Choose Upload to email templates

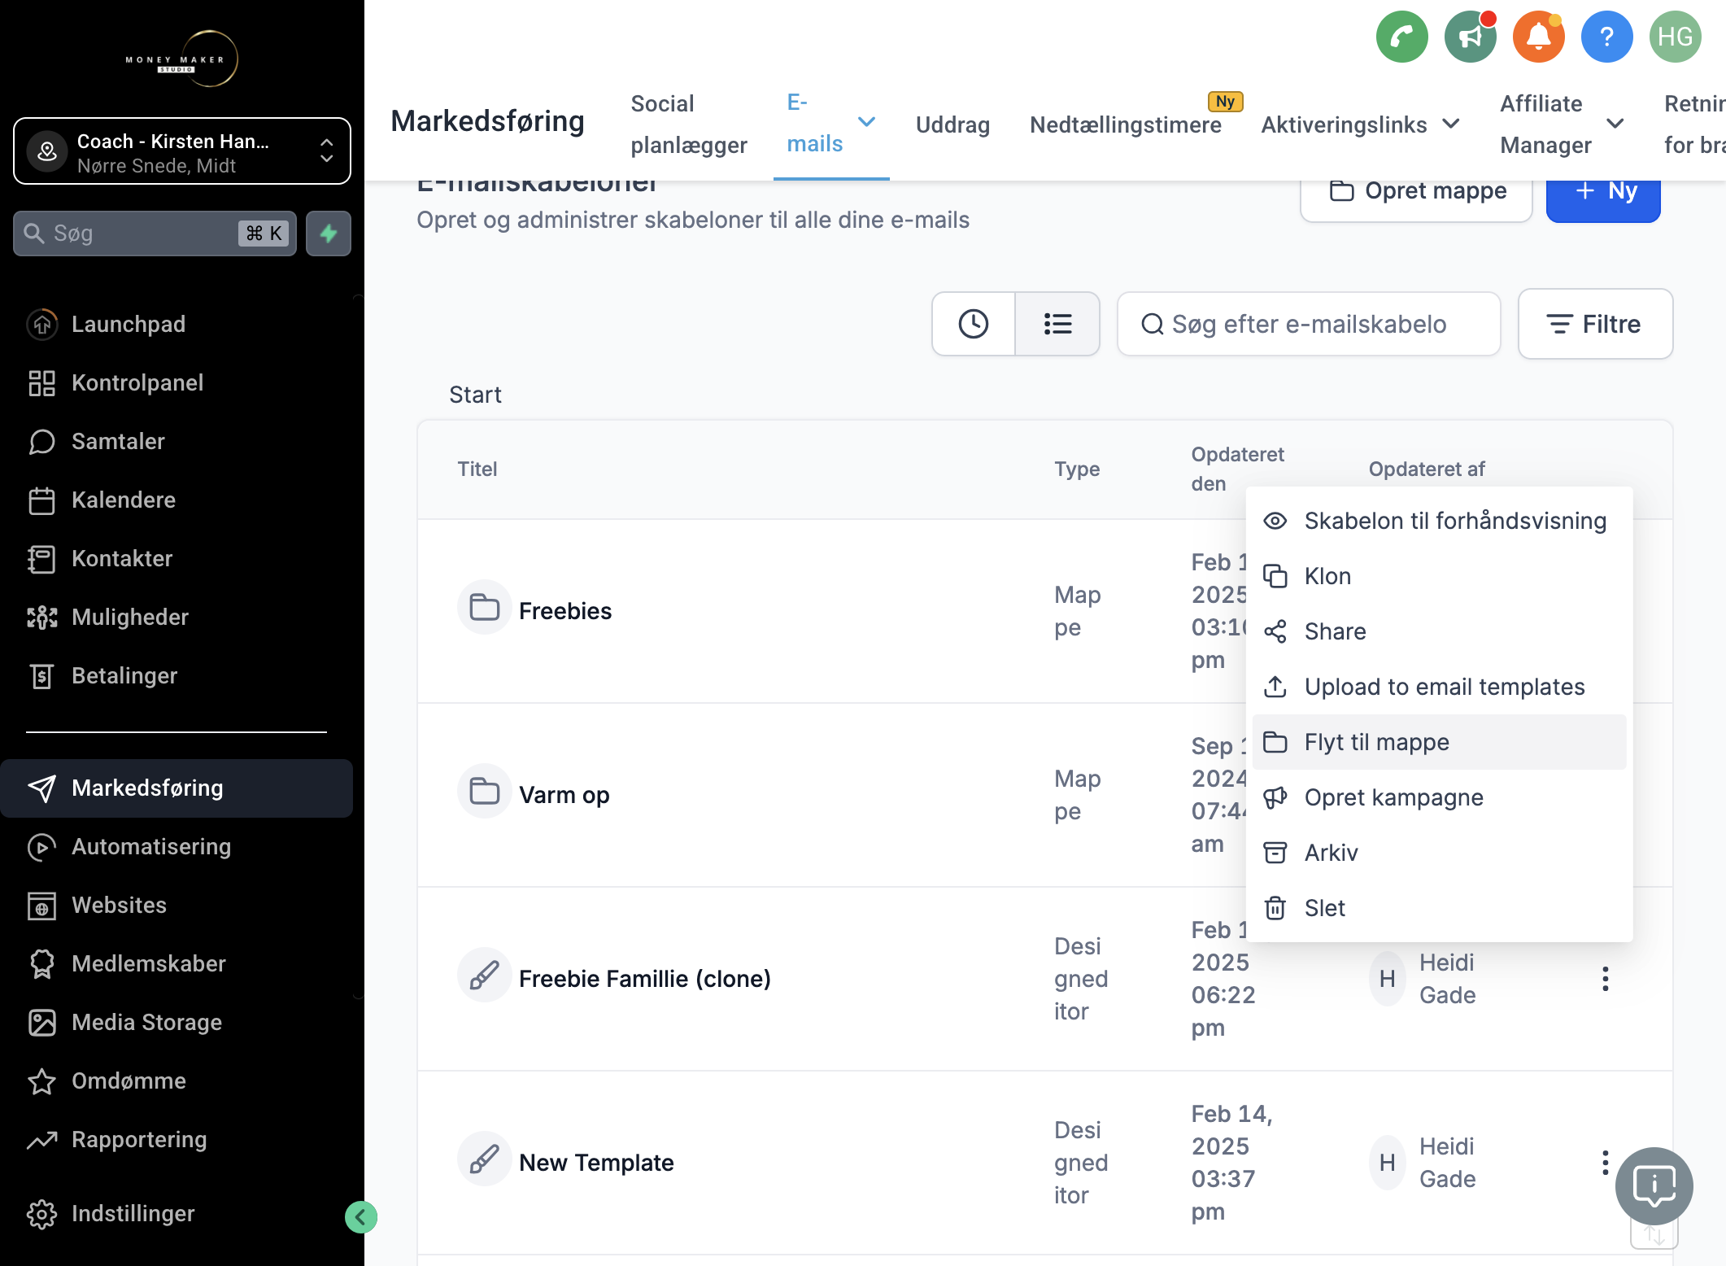point(1439,687)
